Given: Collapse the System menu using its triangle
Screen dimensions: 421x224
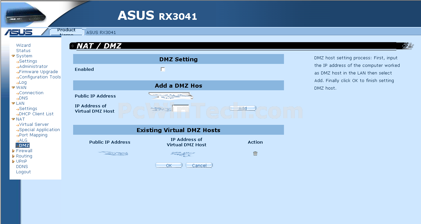Looking at the screenshot, I should click(x=13, y=56).
